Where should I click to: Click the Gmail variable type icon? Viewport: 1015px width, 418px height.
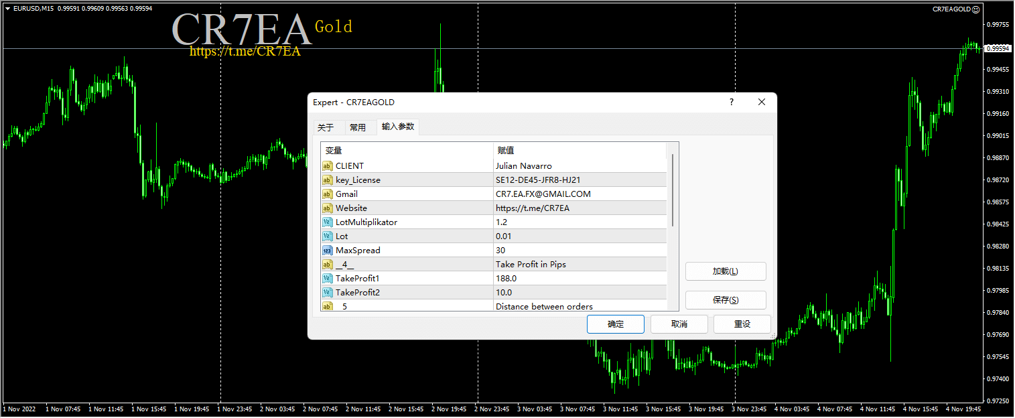328,194
